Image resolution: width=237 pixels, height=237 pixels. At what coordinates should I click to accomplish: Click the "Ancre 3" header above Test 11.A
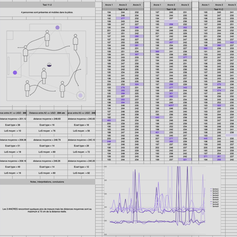pos(137,5)
